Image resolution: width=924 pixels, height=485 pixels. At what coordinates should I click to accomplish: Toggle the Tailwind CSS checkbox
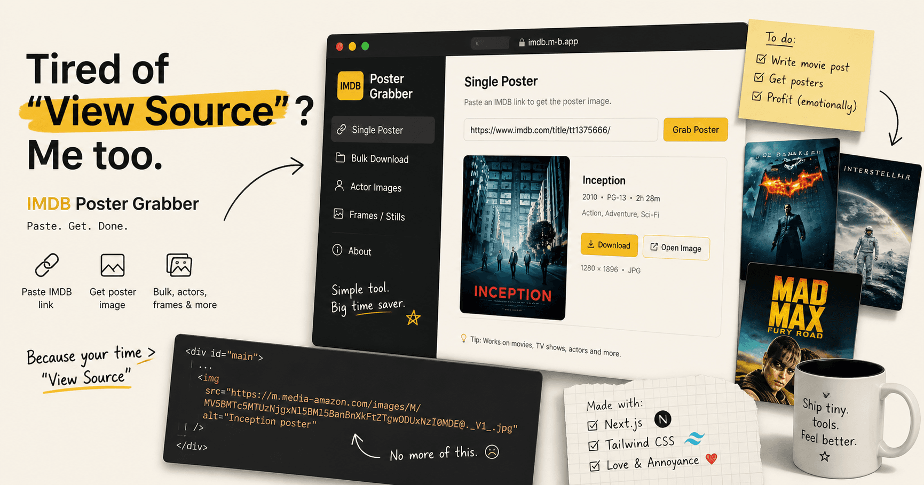click(594, 446)
